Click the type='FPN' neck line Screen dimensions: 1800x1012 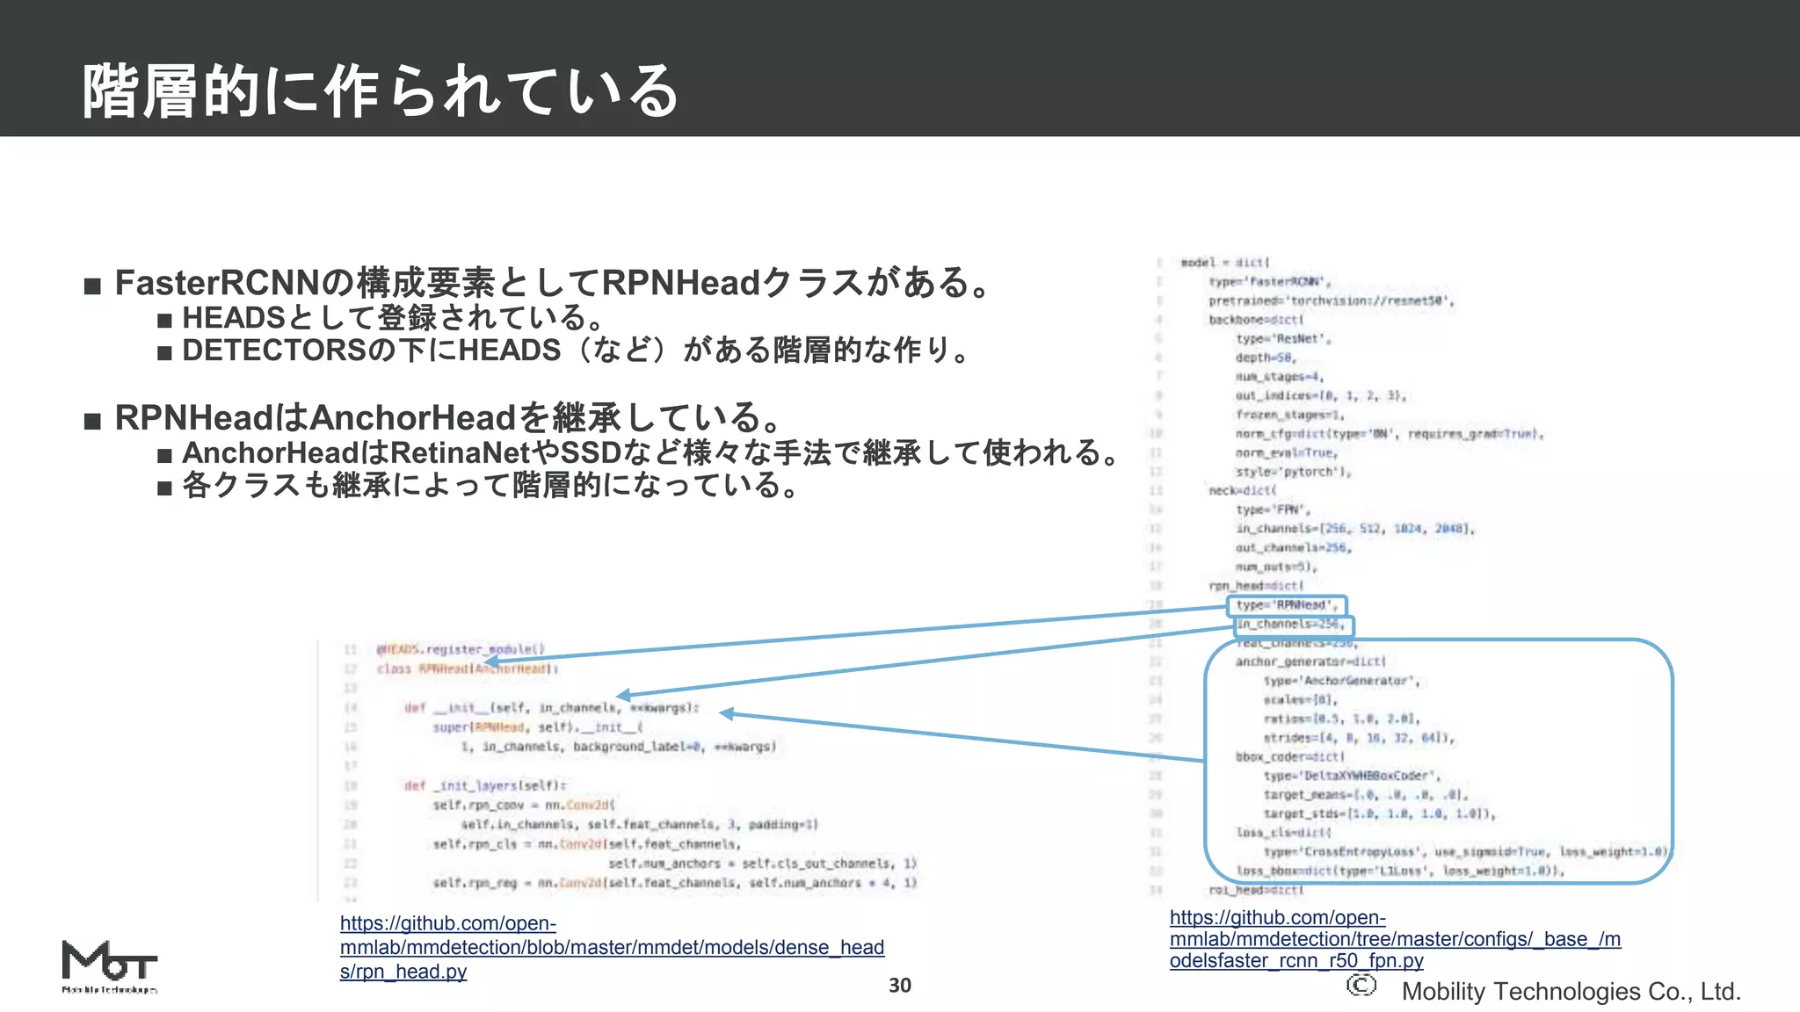tap(1274, 510)
